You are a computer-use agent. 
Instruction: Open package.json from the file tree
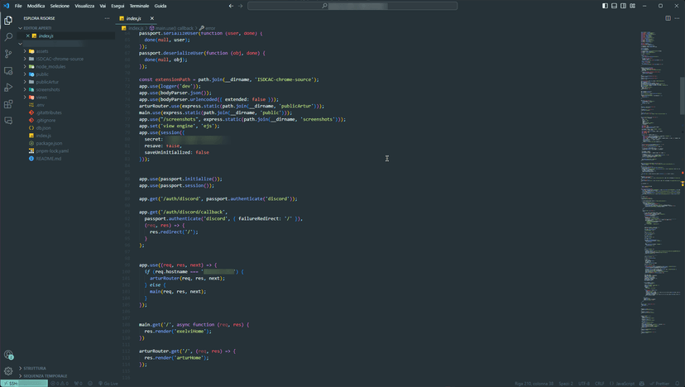click(49, 143)
